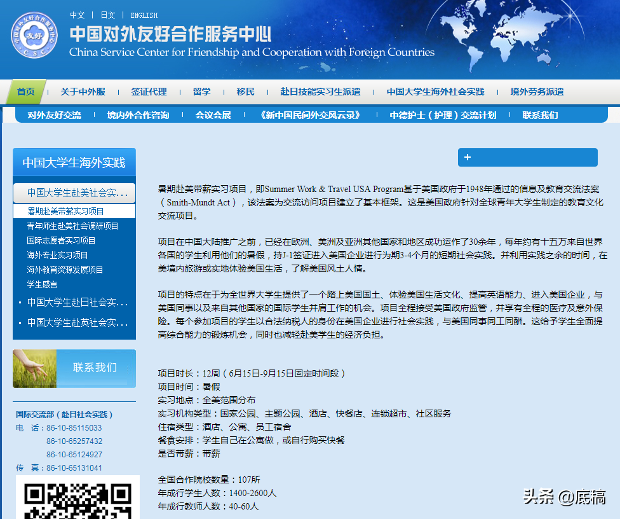Click 移民 in the top navigation
The height and width of the screenshot is (519, 620).
point(245,91)
